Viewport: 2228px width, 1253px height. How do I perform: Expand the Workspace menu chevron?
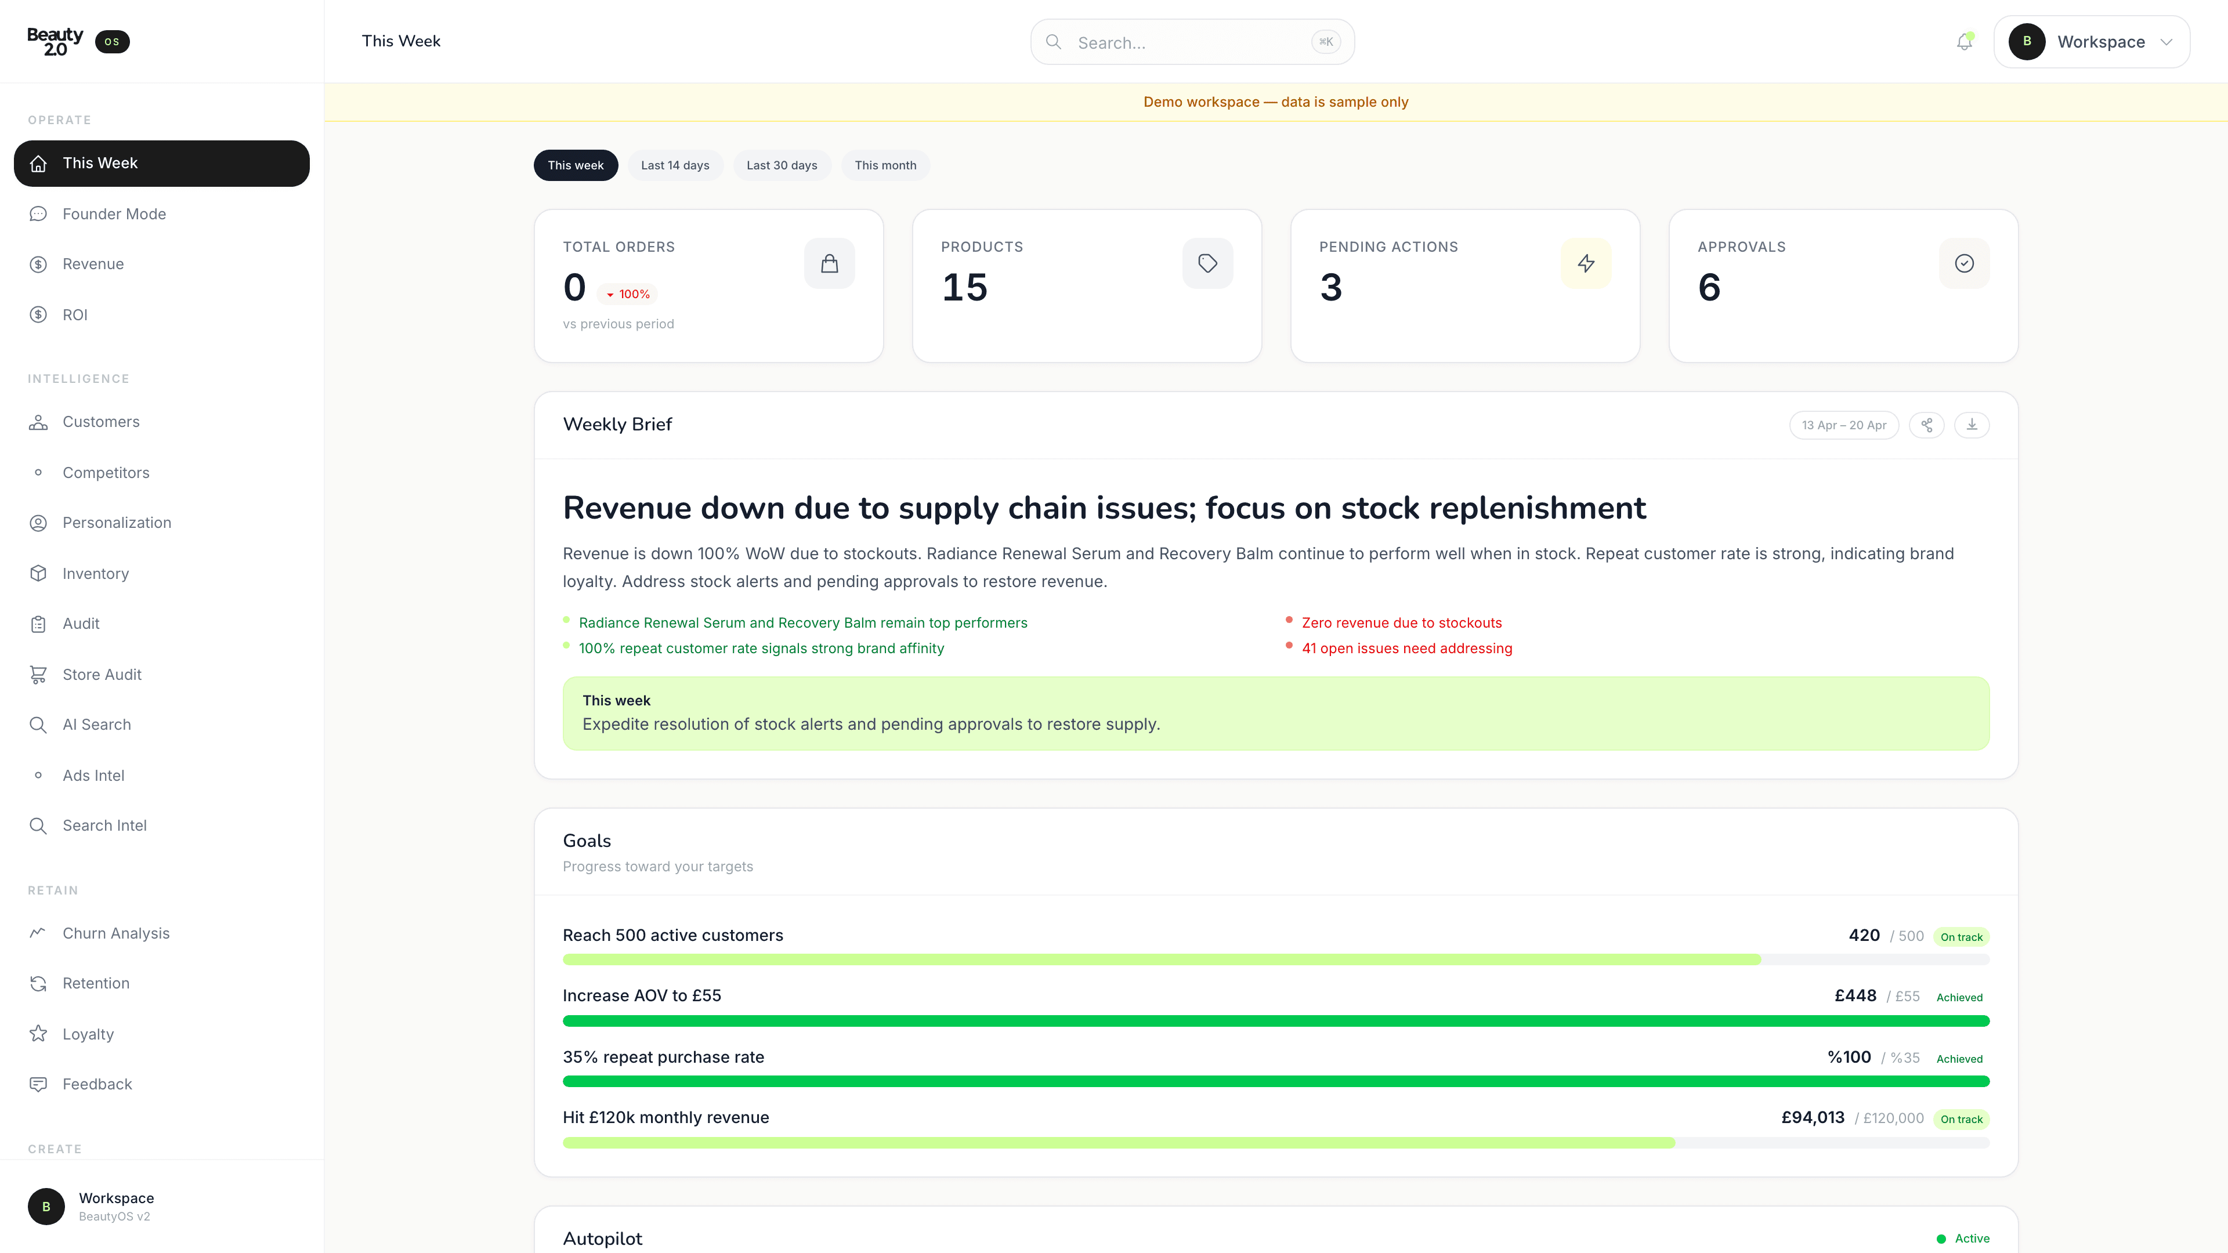click(2166, 42)
